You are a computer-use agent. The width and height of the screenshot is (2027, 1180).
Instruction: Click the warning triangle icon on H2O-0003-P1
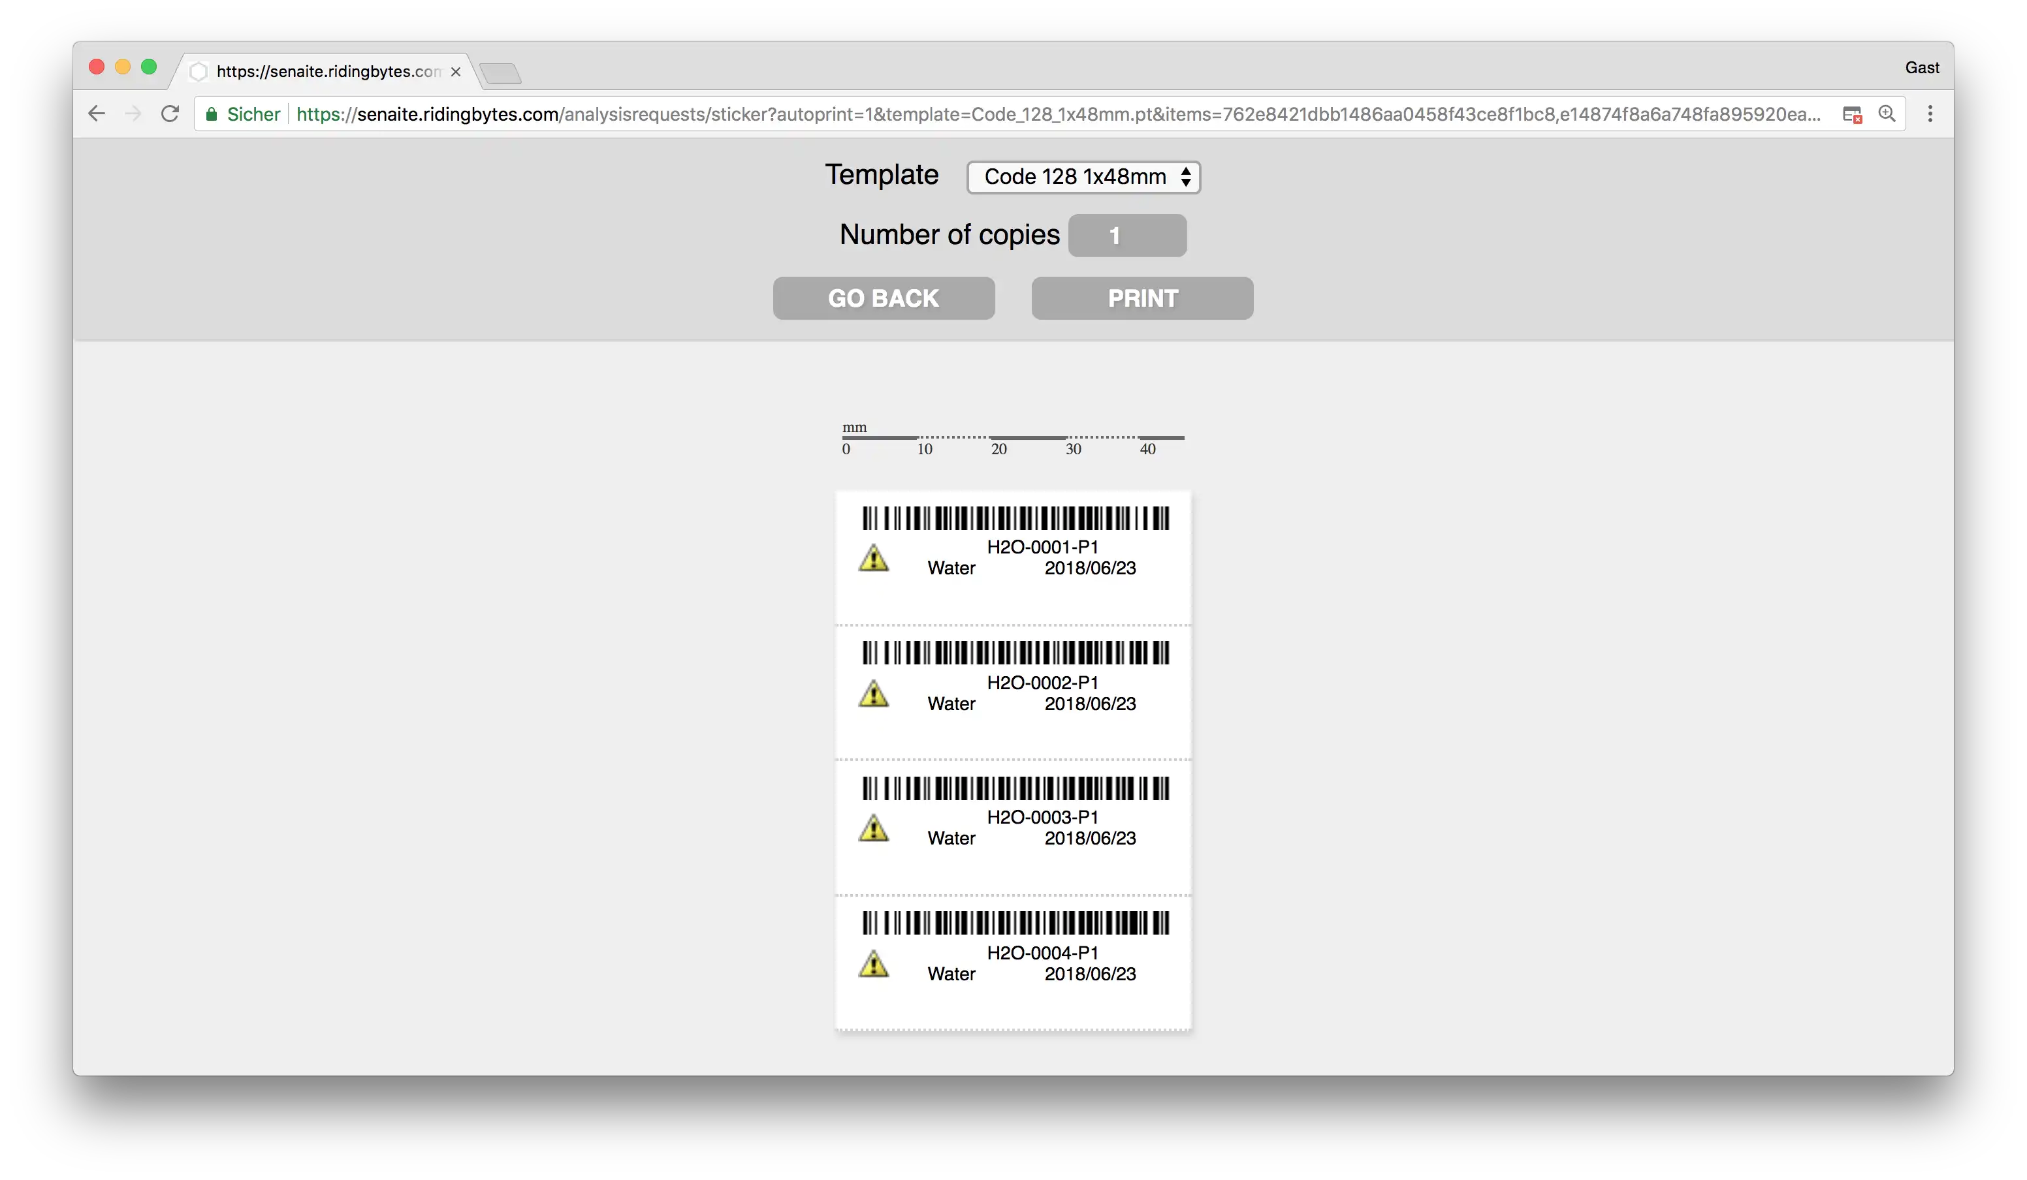[x=873, y=828]
